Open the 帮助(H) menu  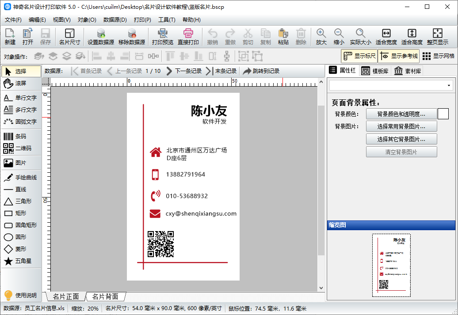coord(191,20)
